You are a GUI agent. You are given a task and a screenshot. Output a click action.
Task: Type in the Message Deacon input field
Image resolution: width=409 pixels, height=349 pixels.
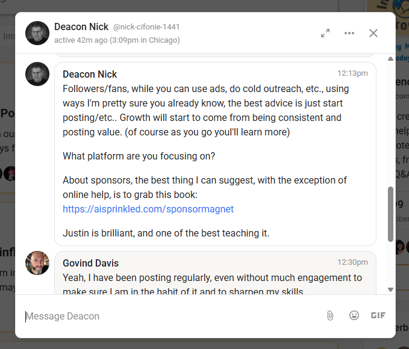coord(169,316)
